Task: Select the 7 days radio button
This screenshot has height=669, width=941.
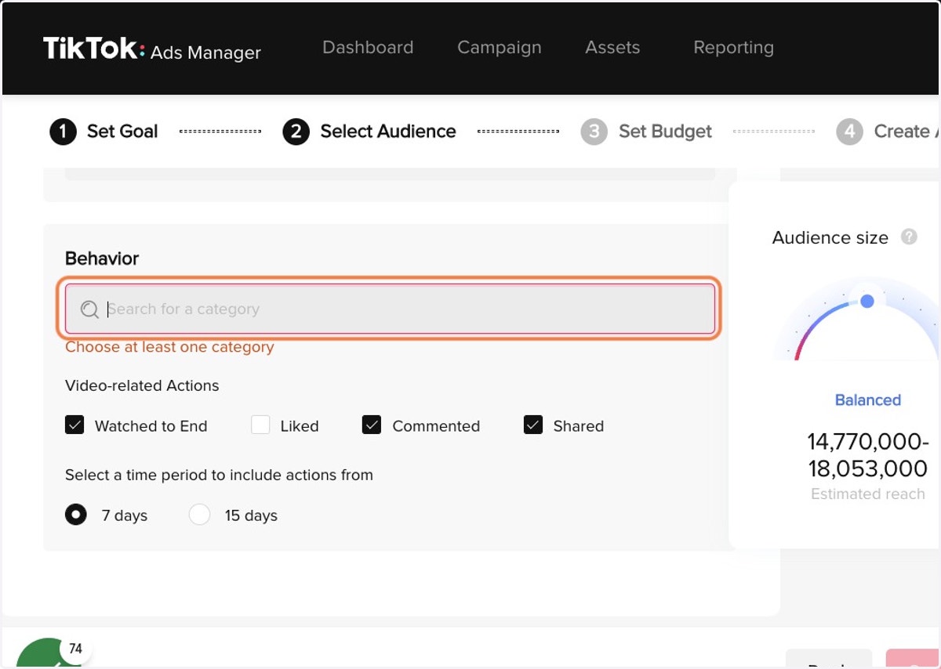Action: tap(76, 515)
